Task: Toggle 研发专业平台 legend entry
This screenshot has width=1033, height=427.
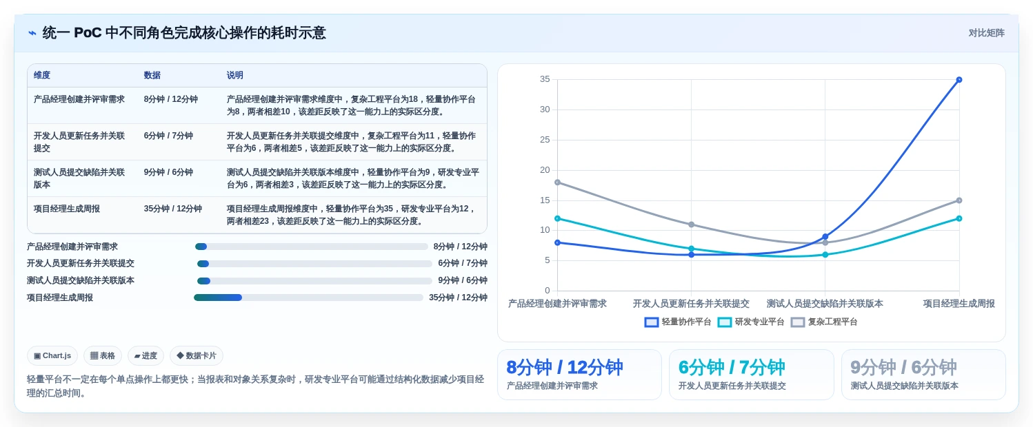Action: (751, 322)
